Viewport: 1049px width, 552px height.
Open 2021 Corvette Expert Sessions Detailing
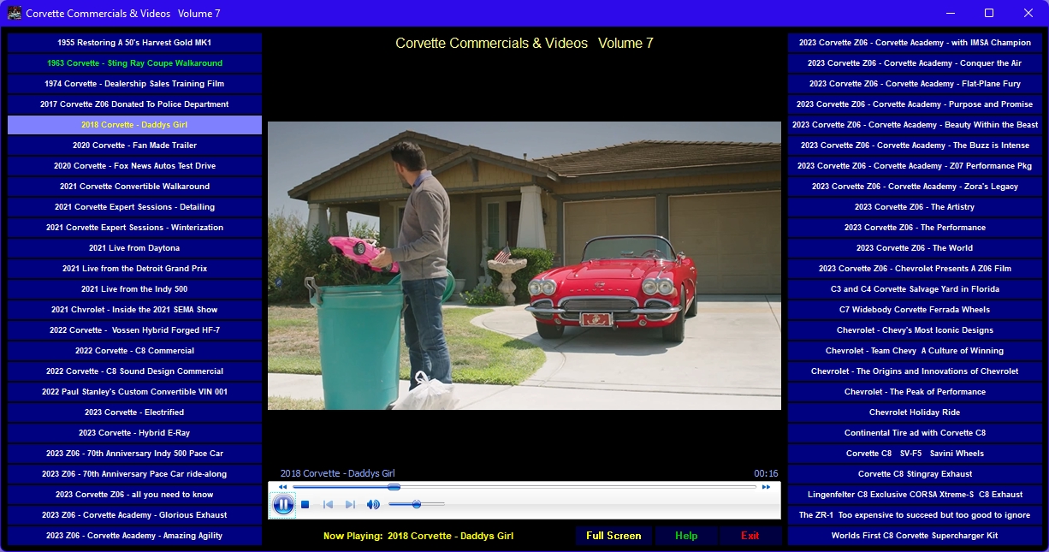134,207
